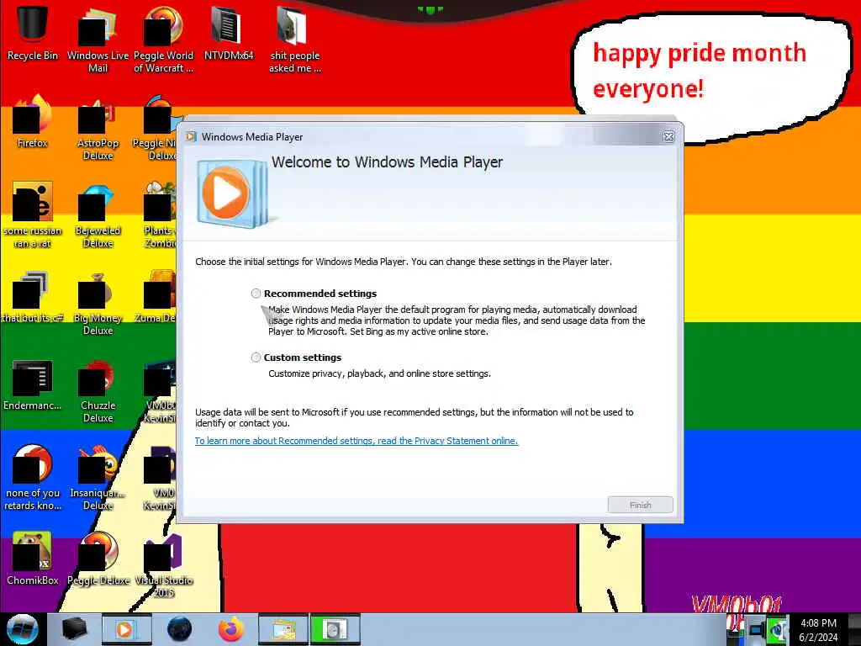This screenshot has width=861, height=646.
Task: Launch Bejeweled Deluxe desktop shortcut
Action: click(98, 214)
